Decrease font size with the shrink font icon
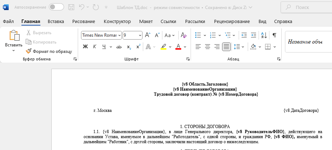The image size is (332, 150). tap(157, 35)
